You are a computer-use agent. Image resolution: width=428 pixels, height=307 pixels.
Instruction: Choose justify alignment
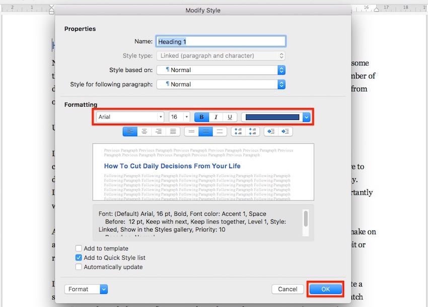point(173,131)
